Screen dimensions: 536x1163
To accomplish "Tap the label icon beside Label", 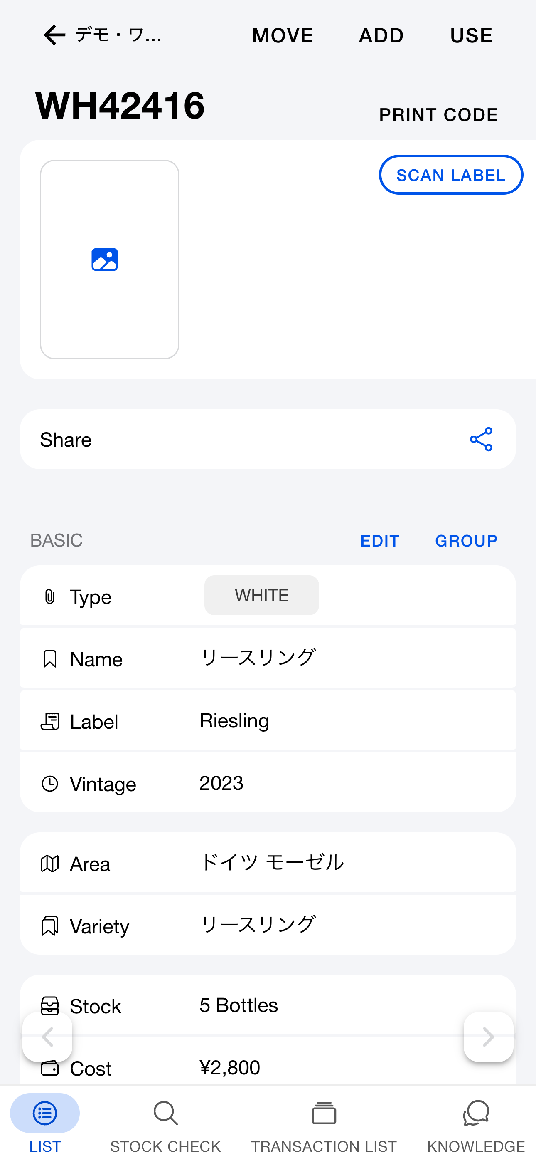I will pyautogui.click(x=49, y=721).
